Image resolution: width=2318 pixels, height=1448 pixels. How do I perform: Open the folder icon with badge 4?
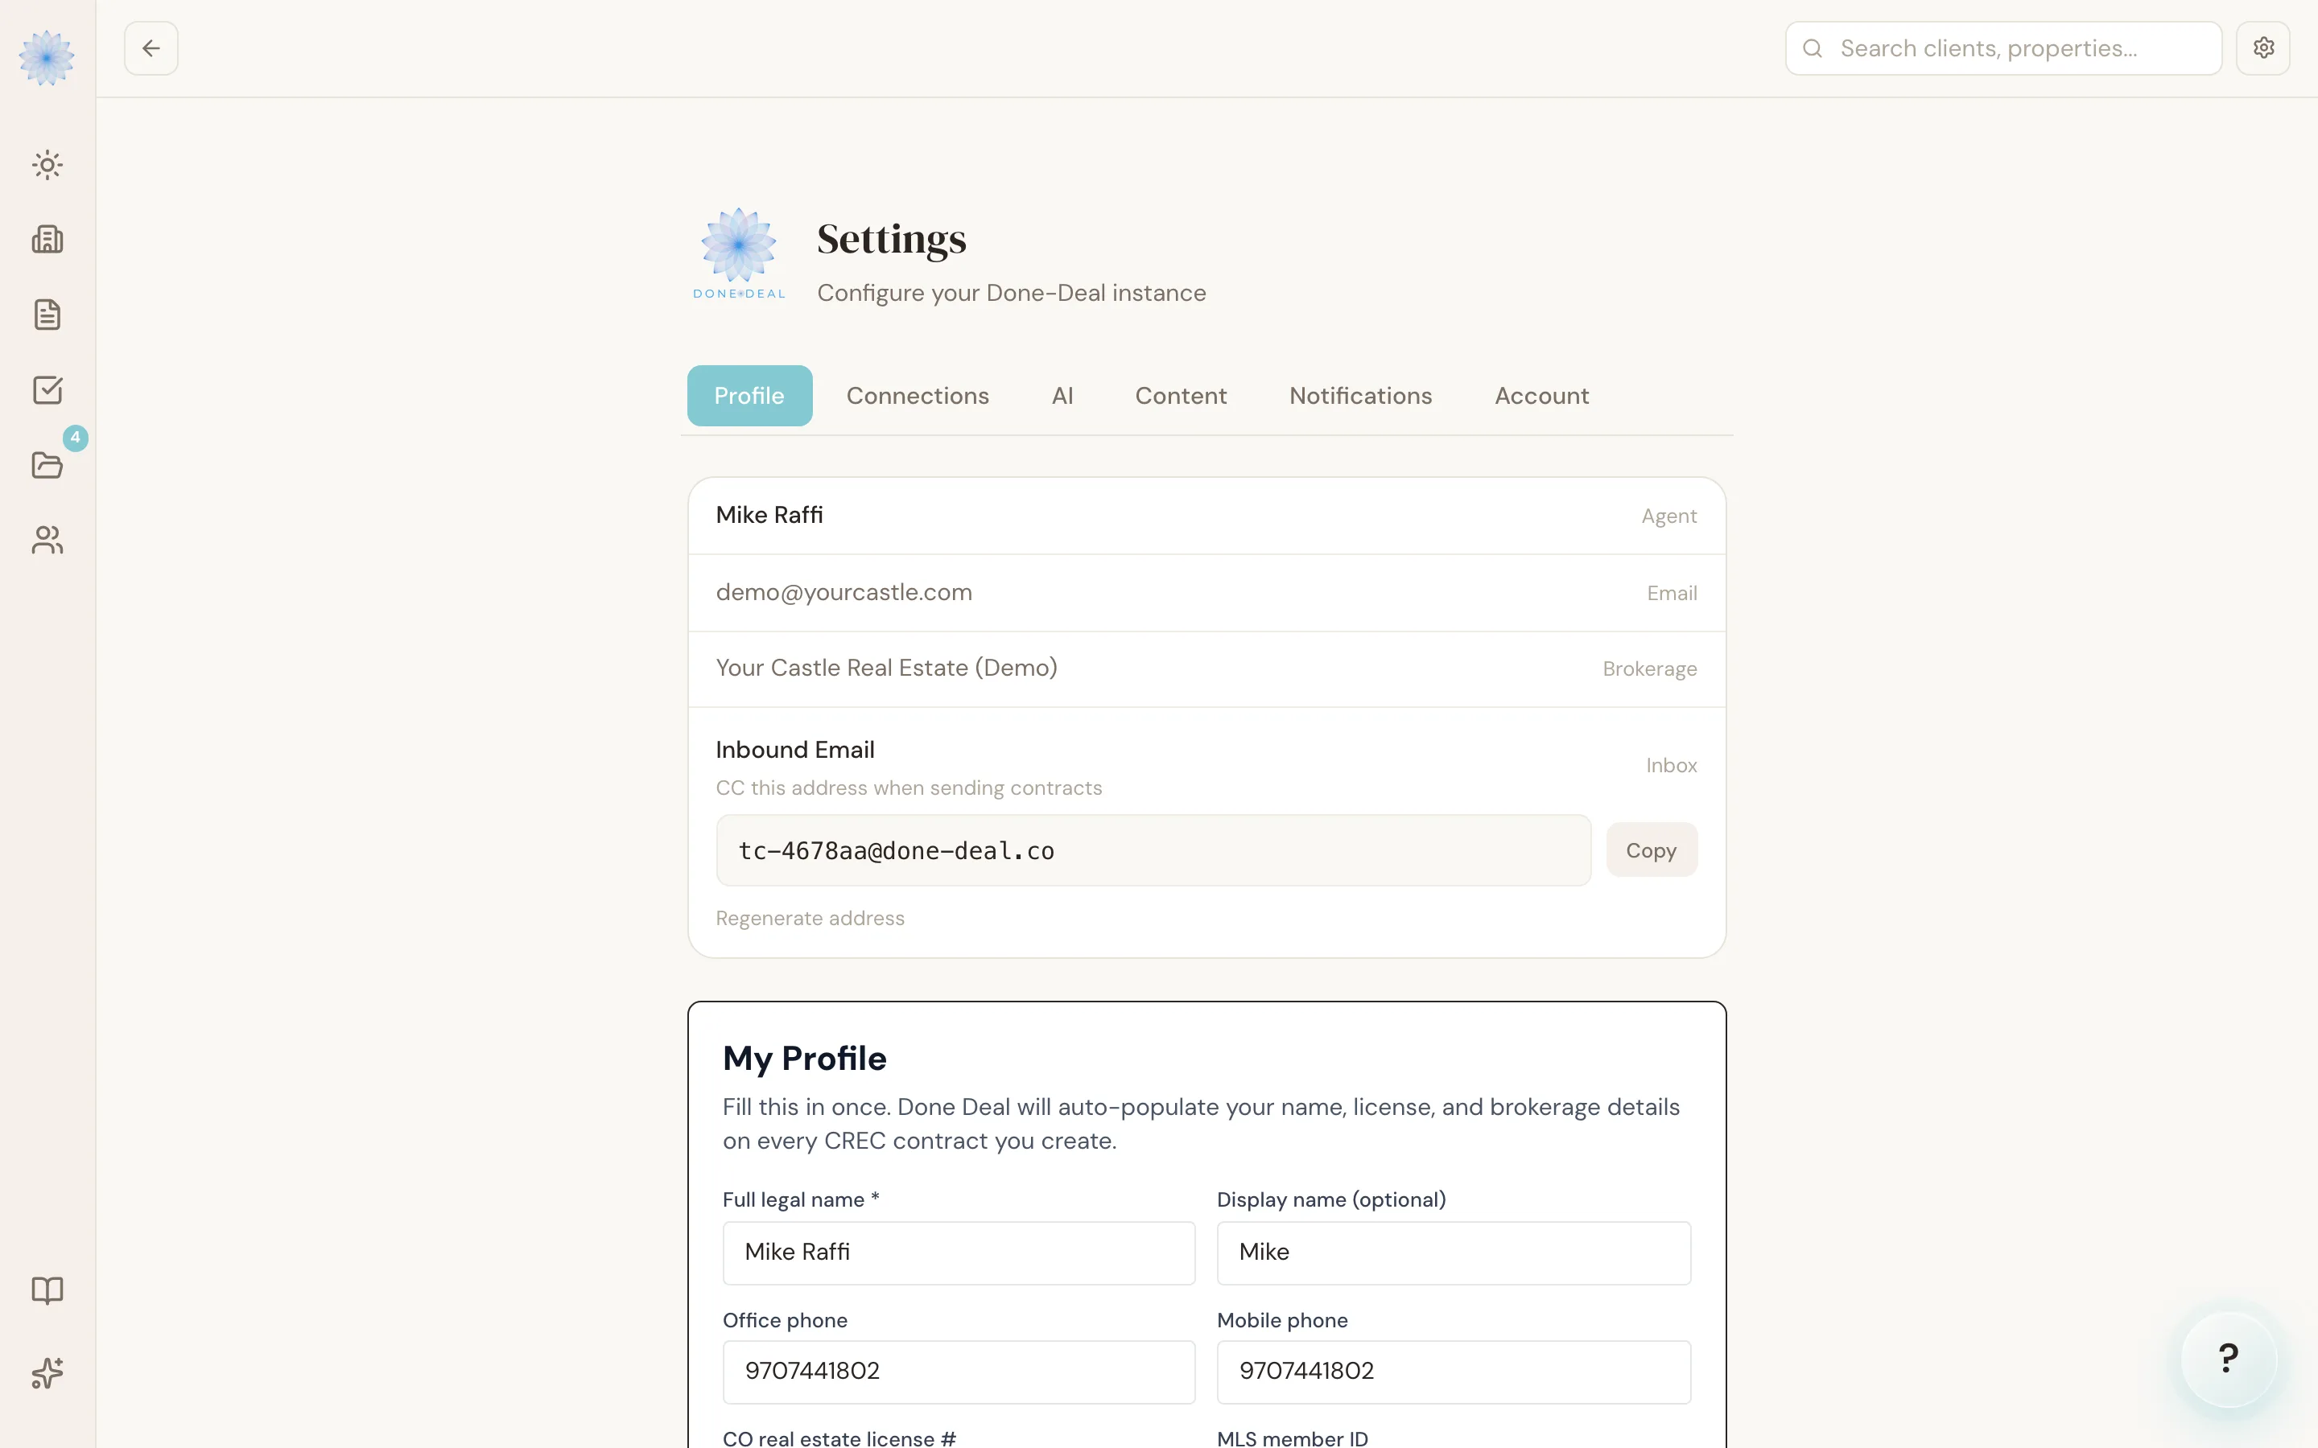tap(47, 466)
